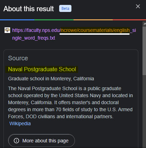Image resolution: width=146 pixels, height=148 pixels.
Task: Click the highlighted ncrowe/coursematerials URL segment
Action: (95, 30)
